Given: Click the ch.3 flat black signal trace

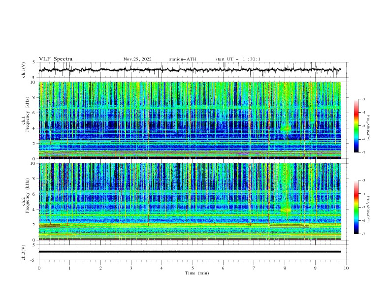Looking at the screenshot, I should tap(190, 252).
